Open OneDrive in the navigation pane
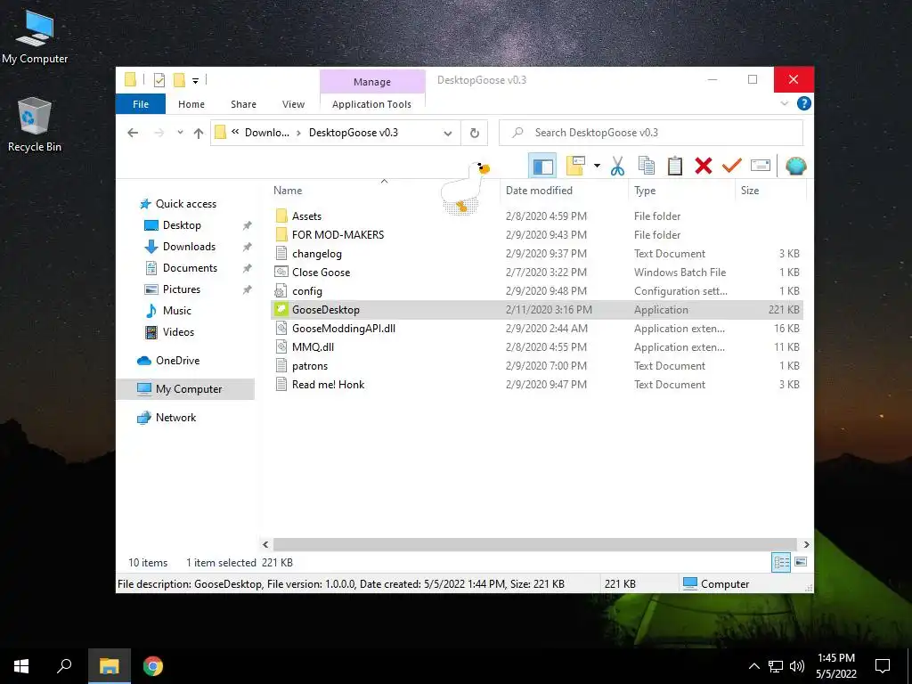Image resolution: width=912 pixels, height=684 pixels. (177, 361)
